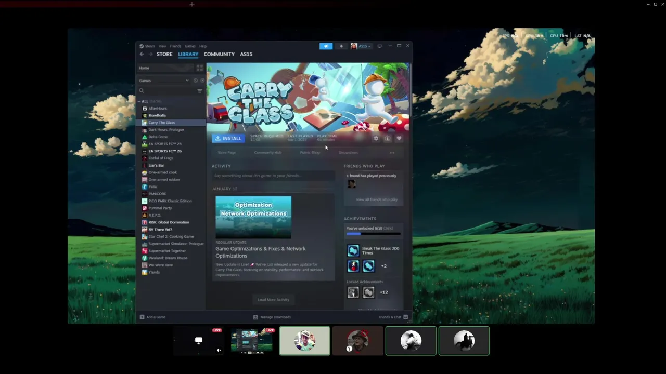Open advanced library filter options icon

coord(199,91)
